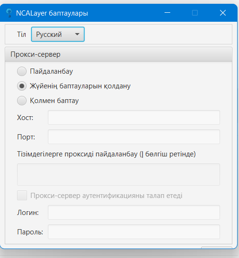The image size is (239, 258).
Task: Click the proxy exclusion list text area
Action: pos(119,174)
